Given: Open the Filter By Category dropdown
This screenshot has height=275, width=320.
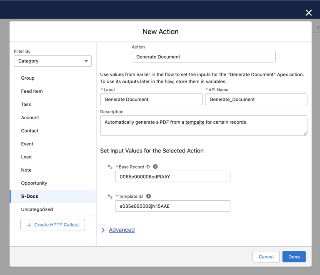Looking at the screenshot, I should click(52, 61).
